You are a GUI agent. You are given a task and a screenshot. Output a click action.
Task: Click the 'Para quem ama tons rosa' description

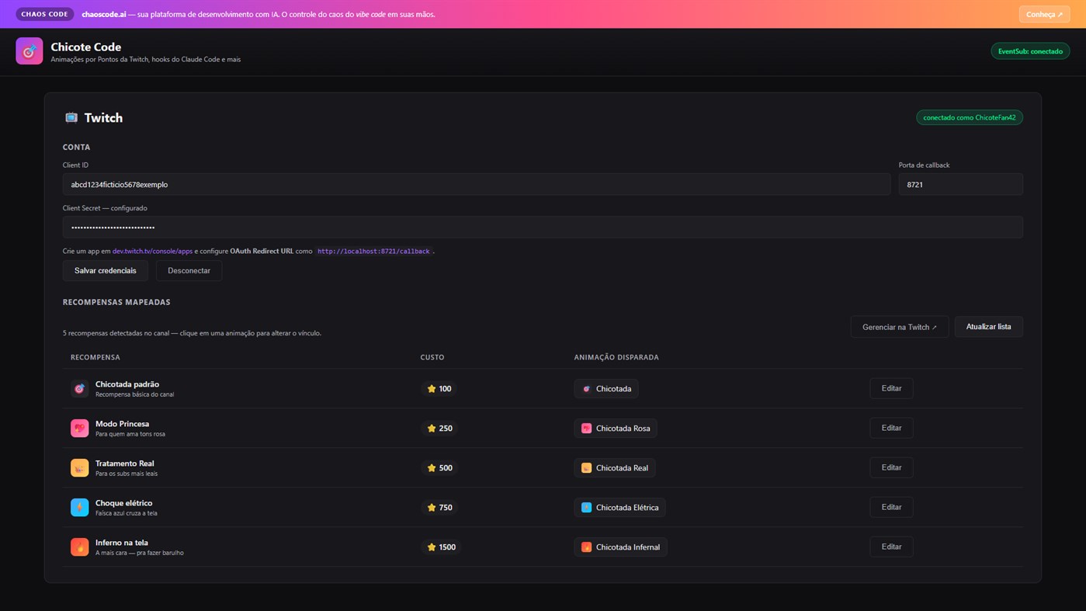130,434
